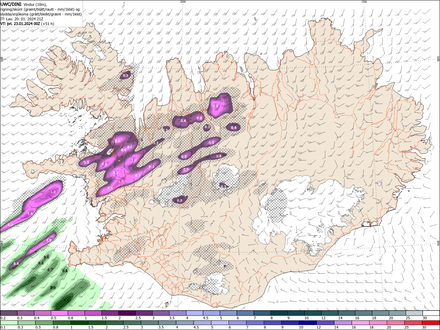Click the '0.3' value in the Westfjords snow patch

click(125, 76)
